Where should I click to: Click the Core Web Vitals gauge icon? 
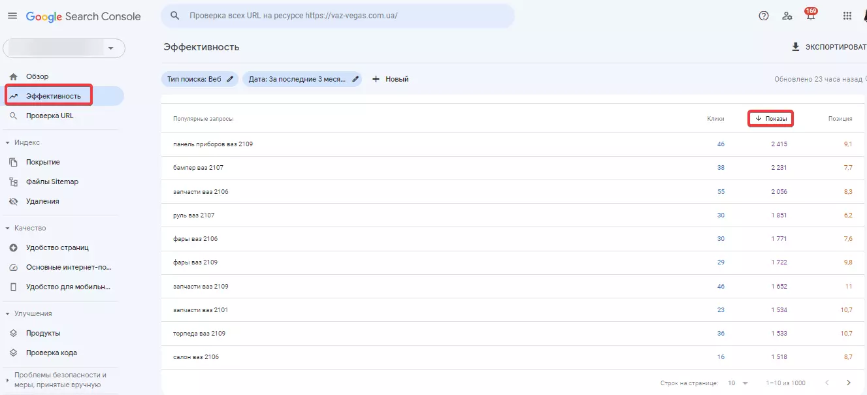[x=13, y=267]
